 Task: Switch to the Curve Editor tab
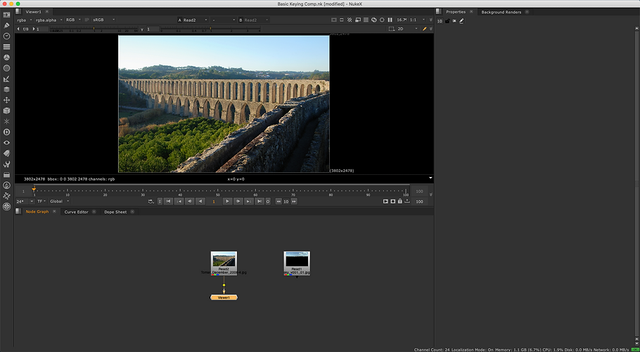click(x=77, y=212)
